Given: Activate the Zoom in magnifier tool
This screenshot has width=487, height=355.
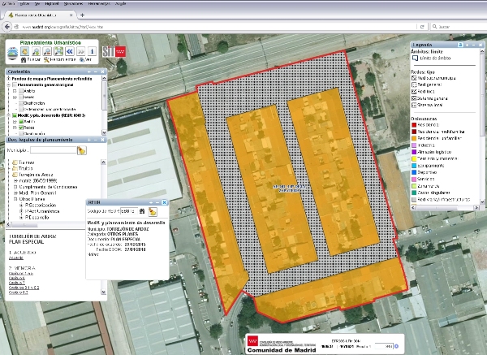Looking at the screenshot, I should click(36, 51).
